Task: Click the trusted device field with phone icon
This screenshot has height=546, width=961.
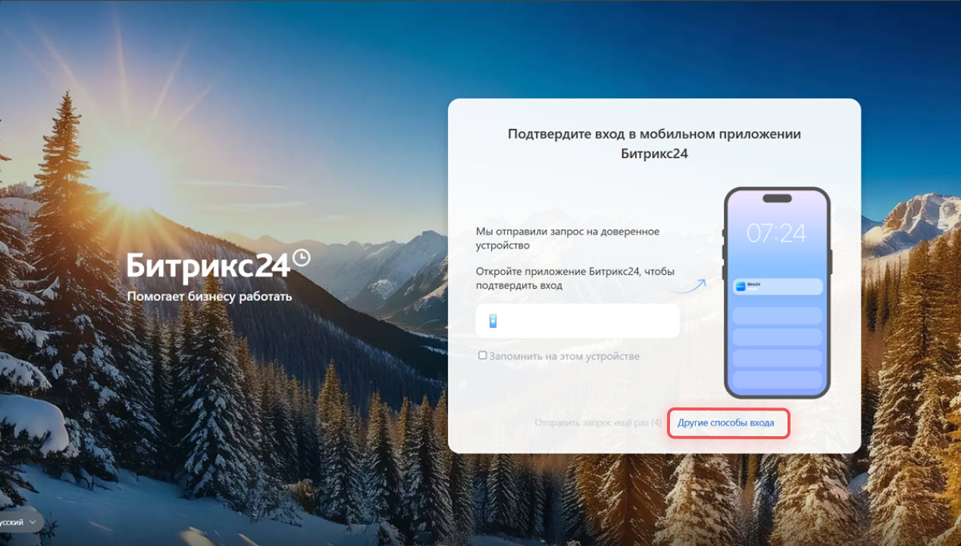Action: click(578, 321)
